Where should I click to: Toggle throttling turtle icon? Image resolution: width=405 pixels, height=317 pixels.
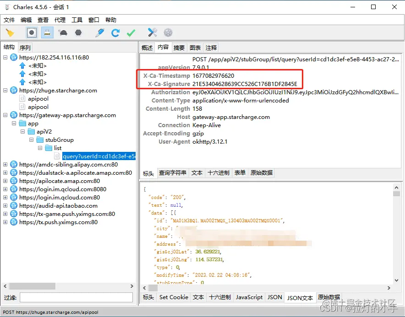tap(63, 33)
